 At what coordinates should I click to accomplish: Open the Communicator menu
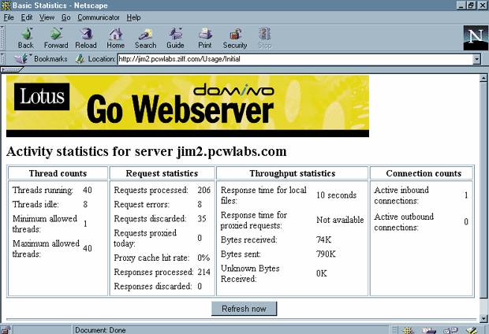point(98,17)
